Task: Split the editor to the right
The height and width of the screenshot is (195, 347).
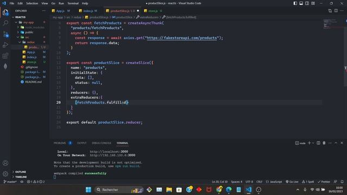Action: [336, 11]
